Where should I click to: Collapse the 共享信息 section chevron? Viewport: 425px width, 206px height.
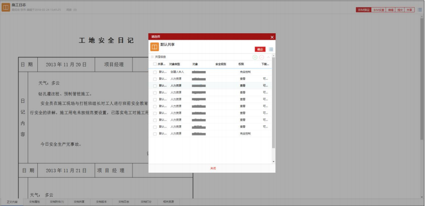coord(269,57)
